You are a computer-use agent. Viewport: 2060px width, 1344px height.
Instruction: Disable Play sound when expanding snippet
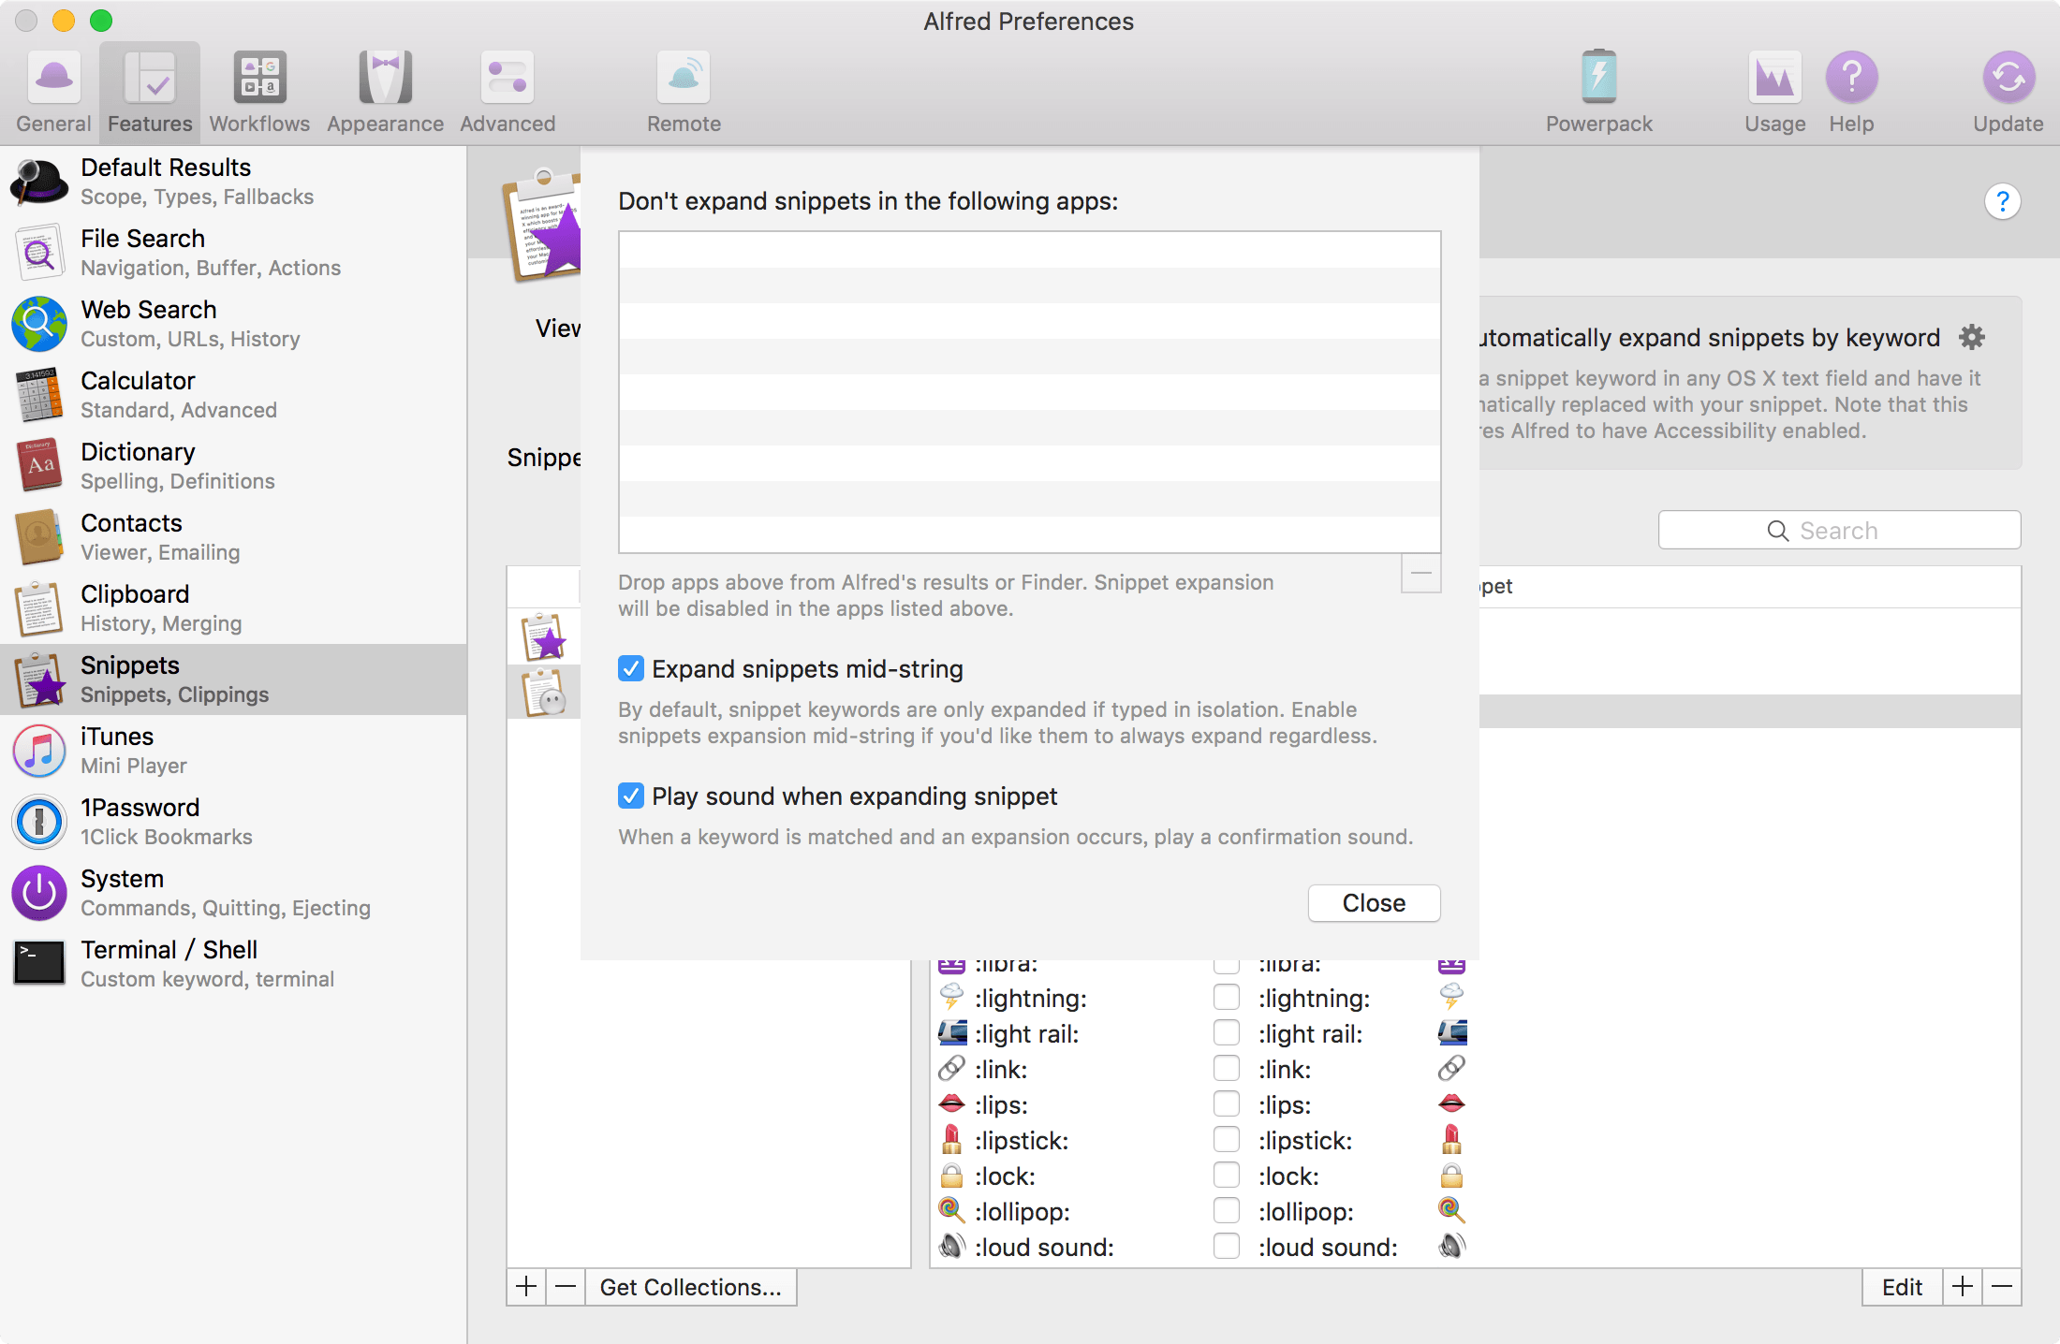pos(631,796)
